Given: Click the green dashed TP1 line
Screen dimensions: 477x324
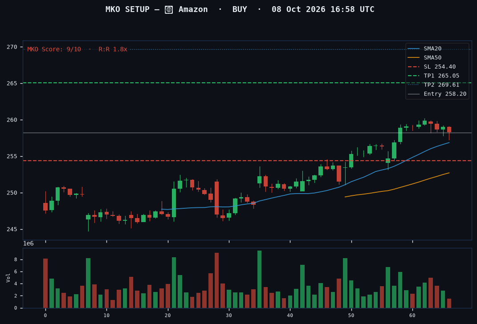Looking at the screenshot, I should tap(247, 83).
